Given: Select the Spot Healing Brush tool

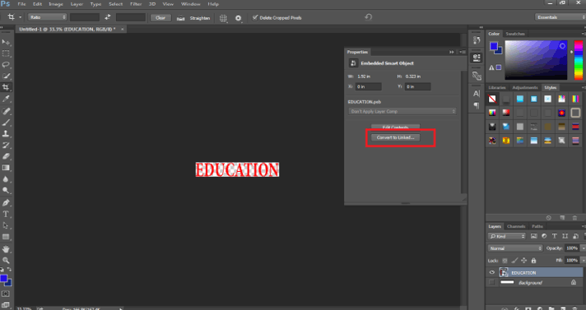Looking at the screenshot, I should click(6, 111).
